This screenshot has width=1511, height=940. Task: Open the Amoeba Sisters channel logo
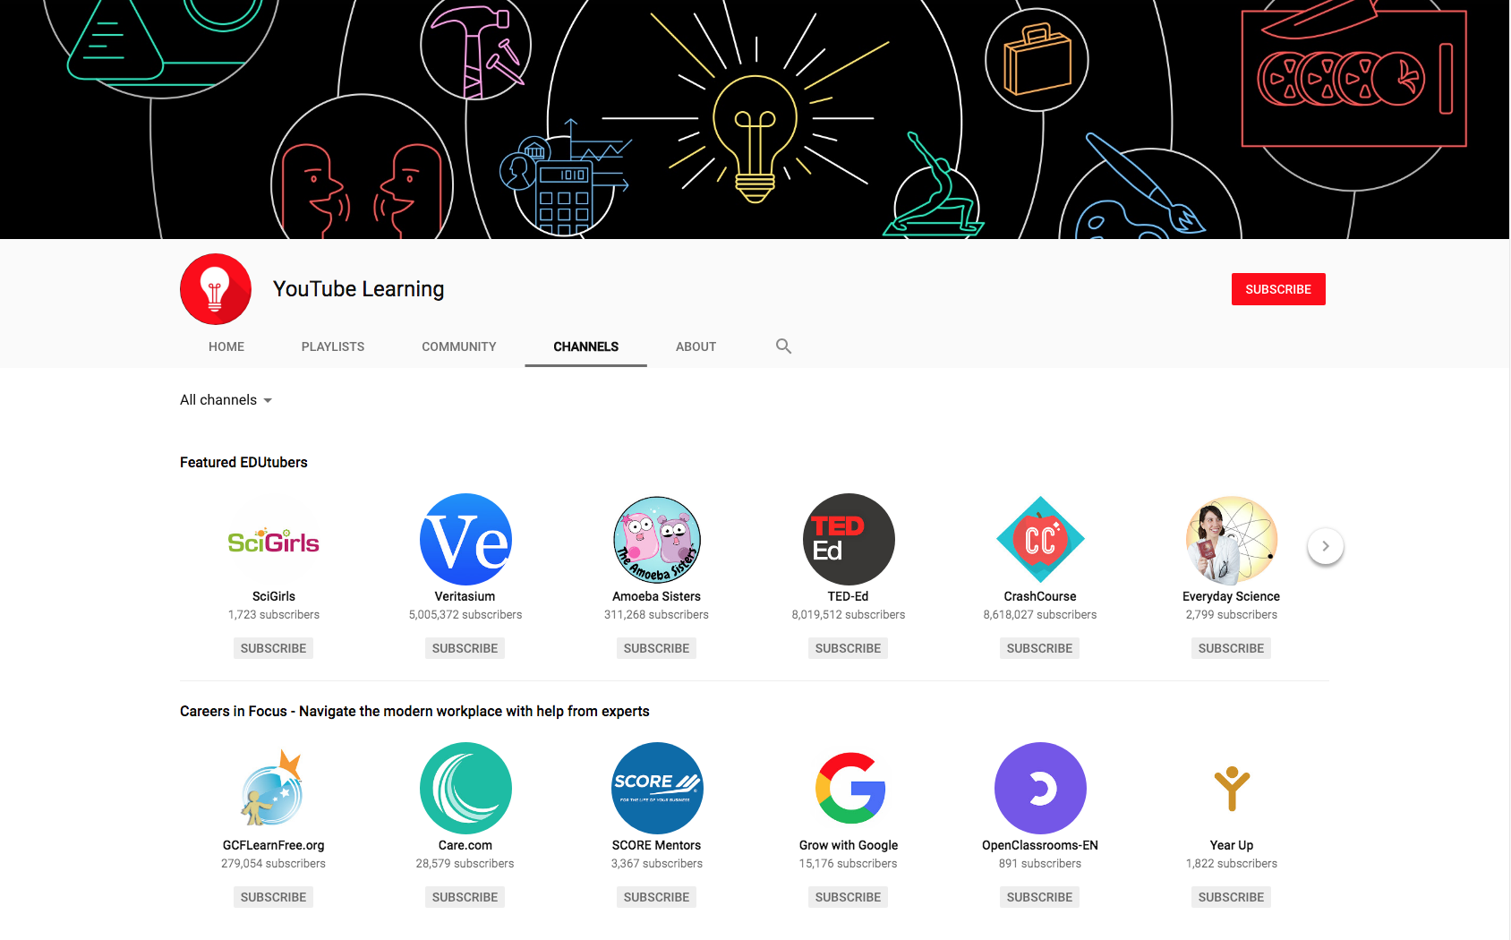point(657,540)
